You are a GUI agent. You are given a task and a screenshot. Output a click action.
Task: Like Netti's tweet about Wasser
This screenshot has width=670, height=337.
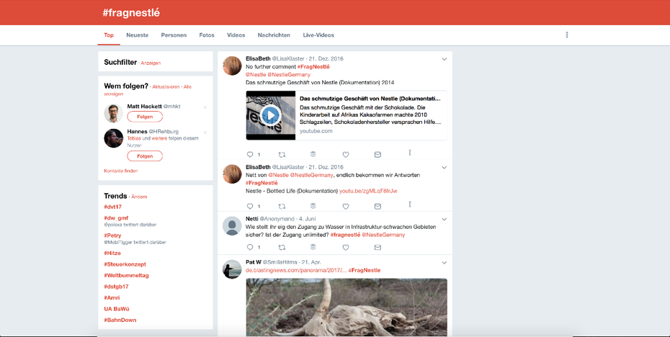click(x=346, y=247)
